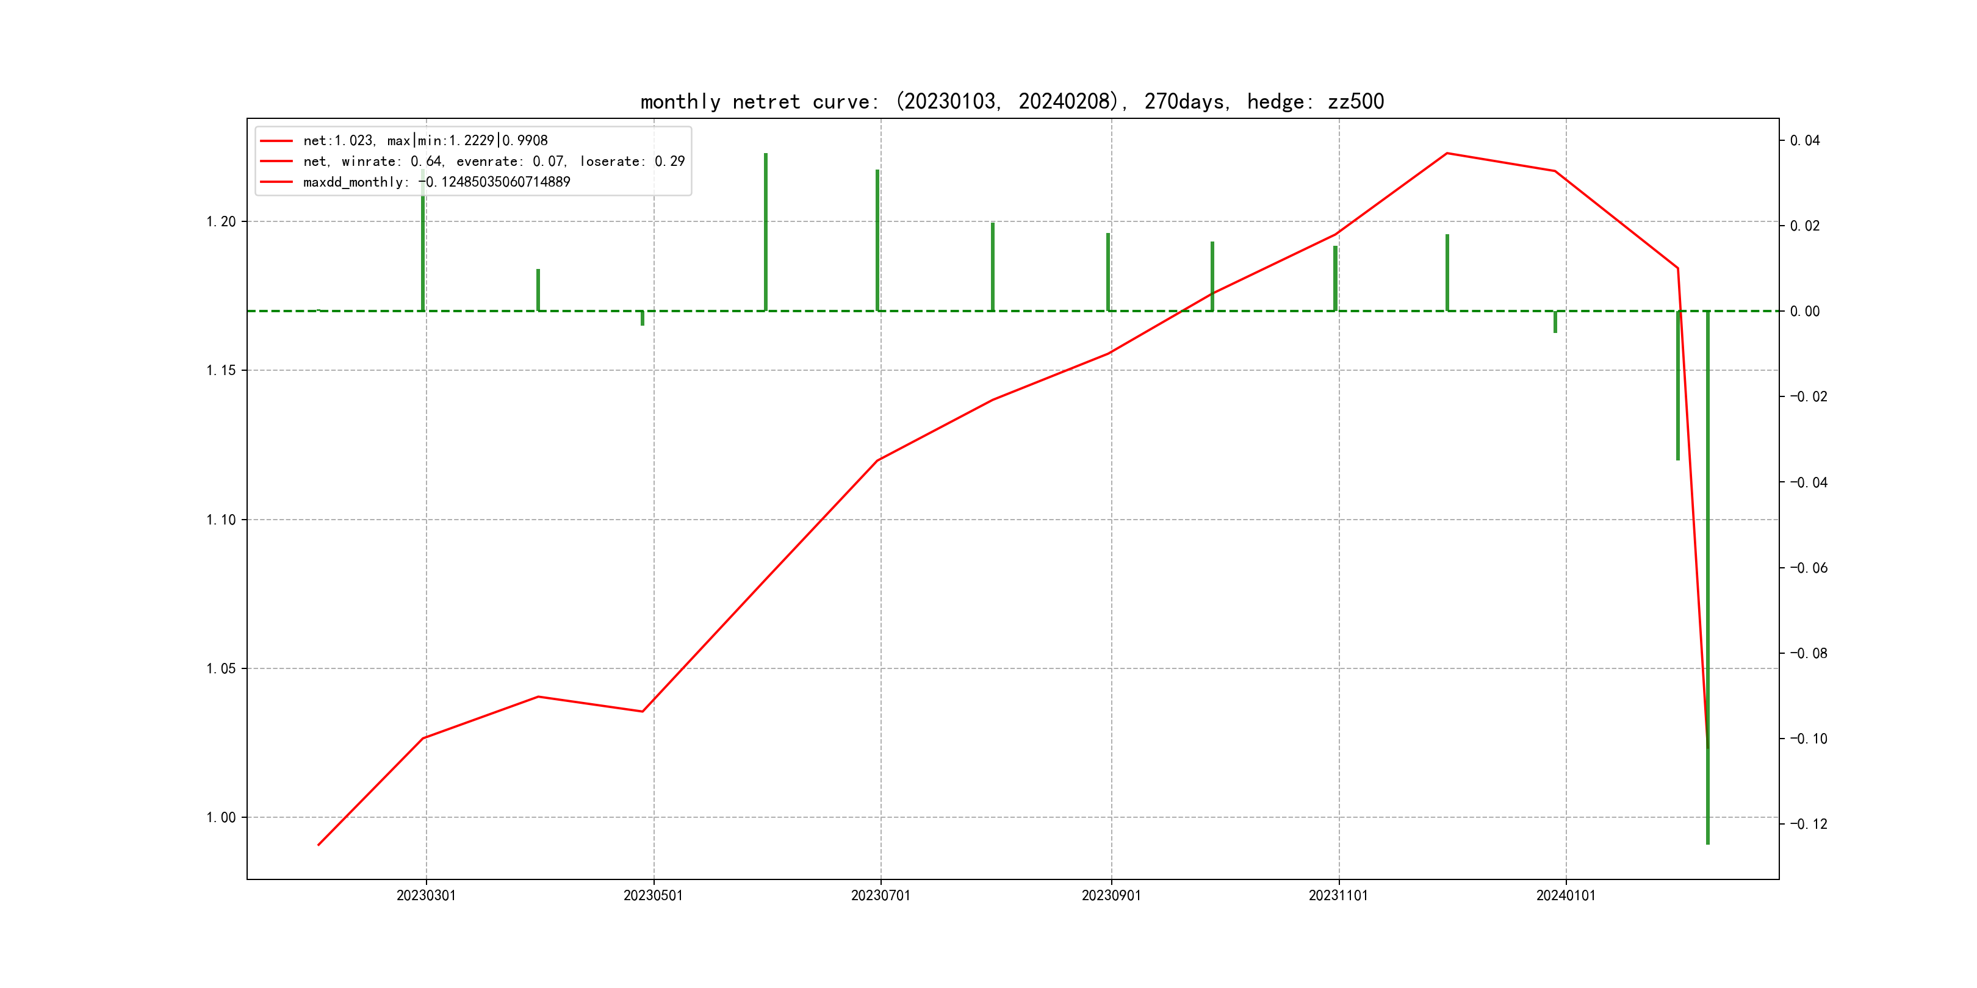Viewport: 1977px width, 988px height.
Task: Click the -0.06 right axis tick label
Action: point(1808,568)
